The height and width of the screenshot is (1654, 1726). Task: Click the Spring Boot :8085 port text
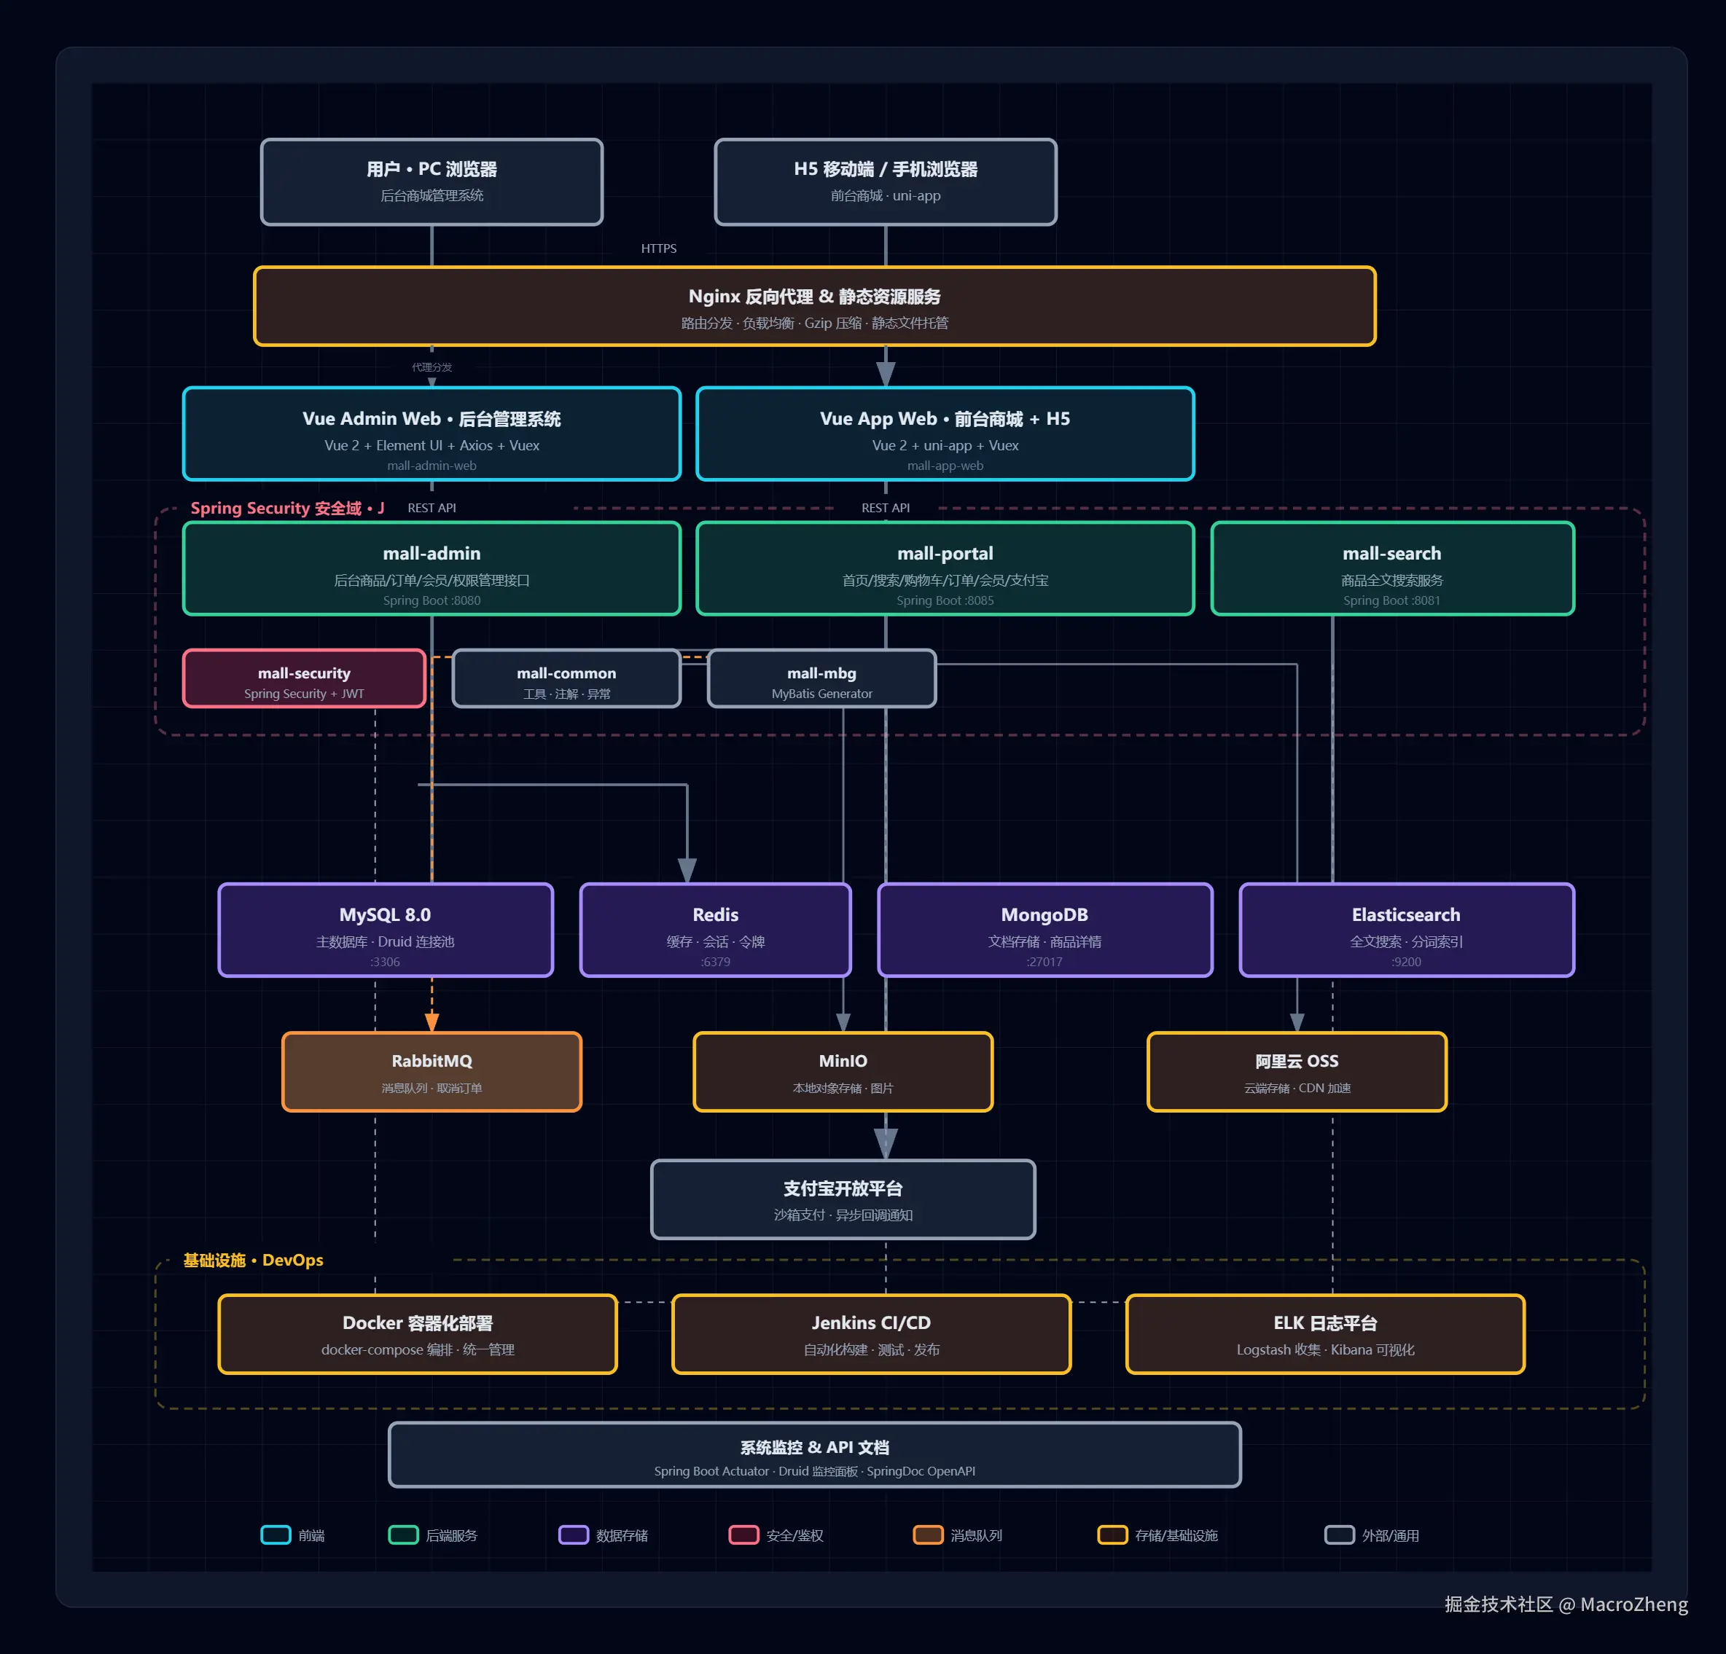pyautogui.click(x=945, y=600)
